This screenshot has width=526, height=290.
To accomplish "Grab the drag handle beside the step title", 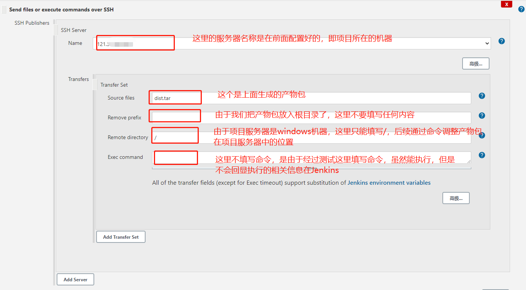I will click(4, 10).
